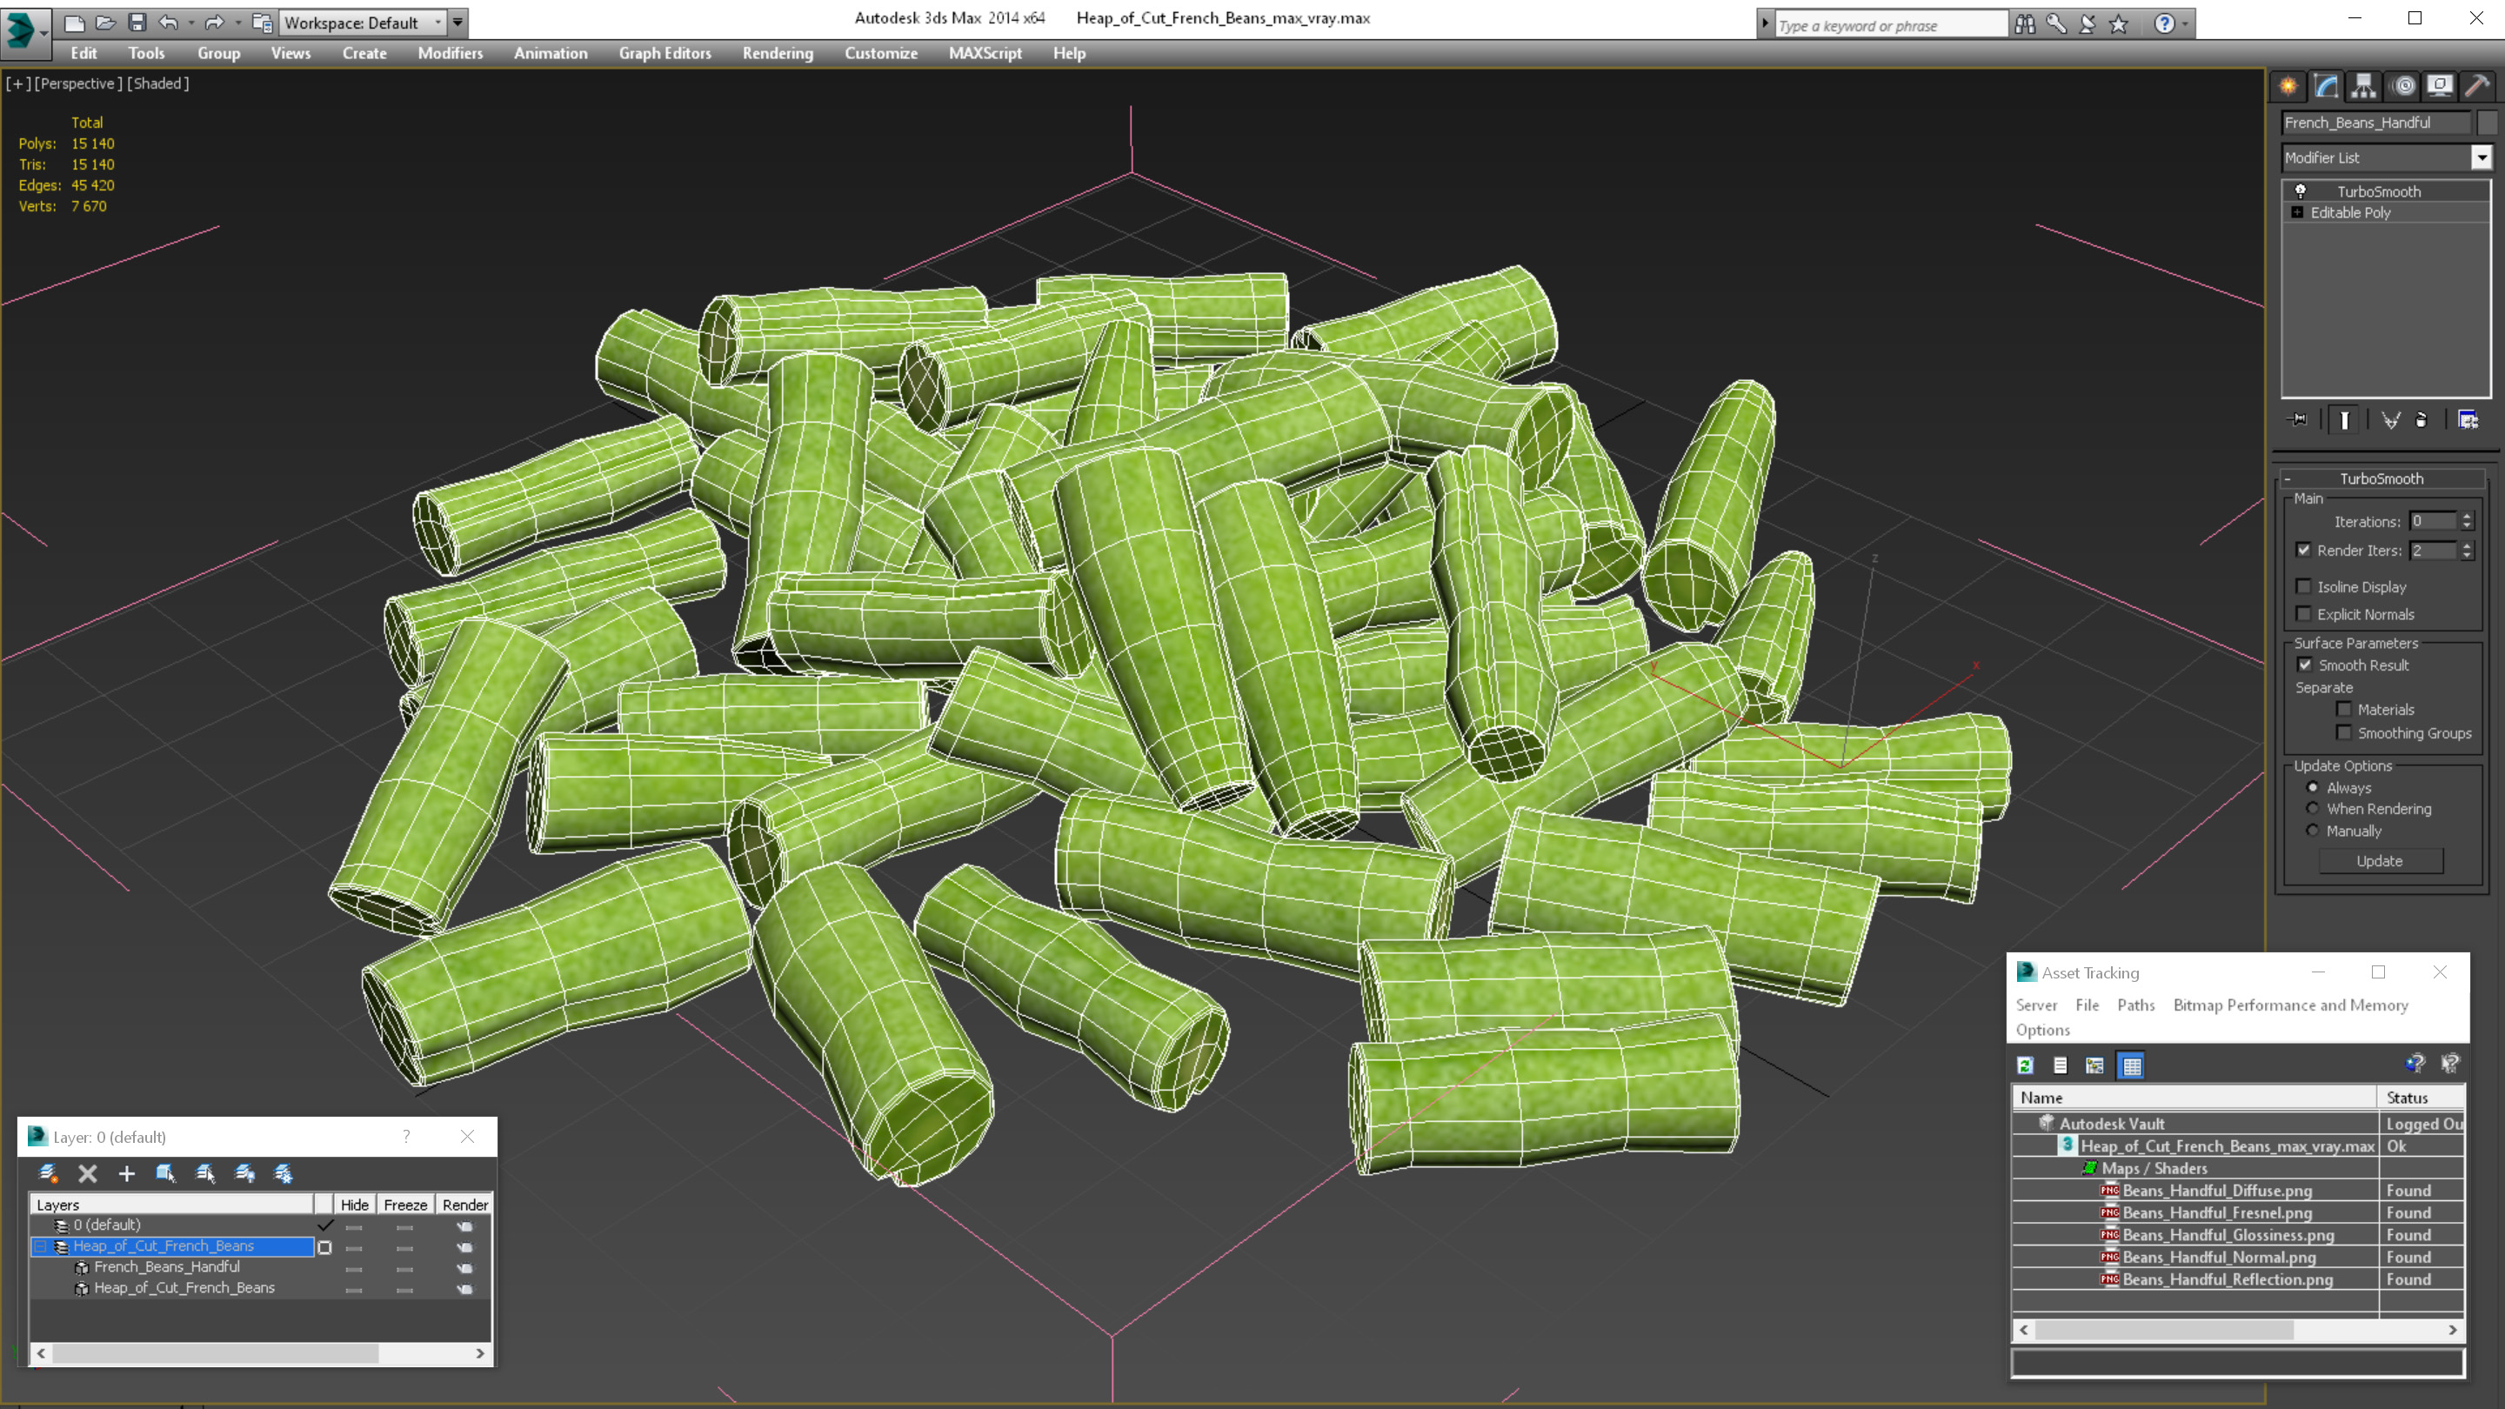Open Paths menu in Asset Tracking
The width and height of the screenshot is (2505, 1409).
[2135, 1005]
